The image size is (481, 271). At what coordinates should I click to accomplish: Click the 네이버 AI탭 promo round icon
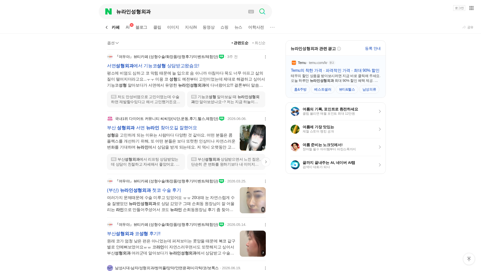click(295, 165)
